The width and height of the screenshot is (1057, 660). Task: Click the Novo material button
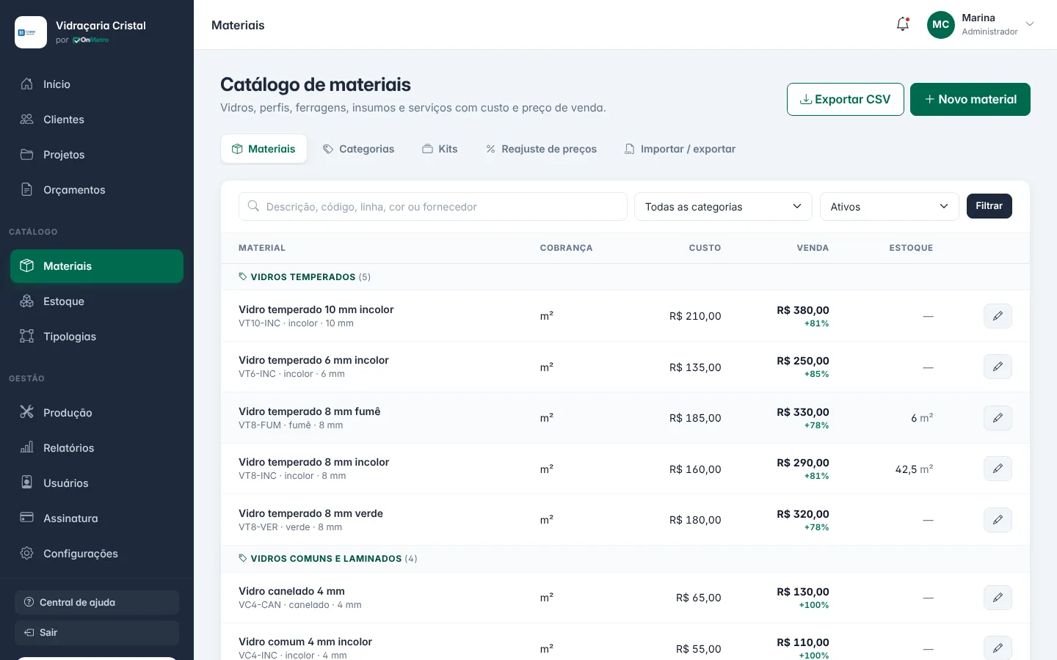click(x=970, y=99)
